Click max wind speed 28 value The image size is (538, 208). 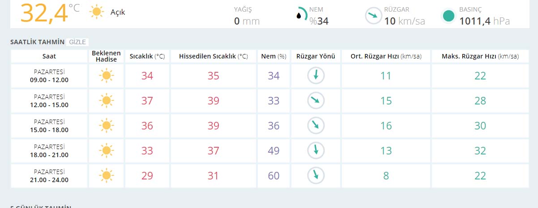[480, 101]
